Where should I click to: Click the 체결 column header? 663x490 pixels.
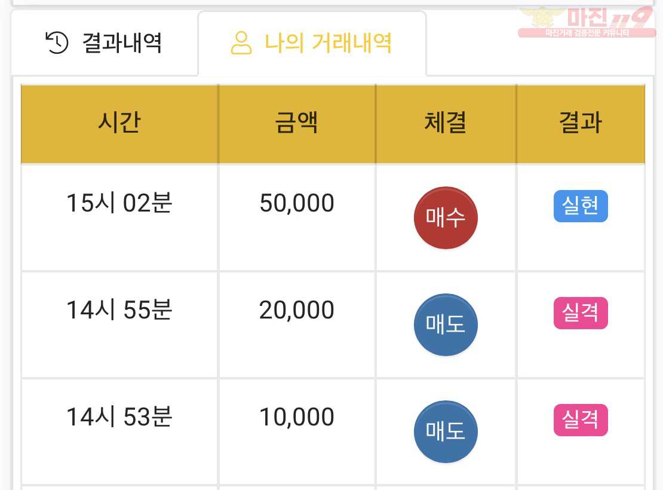446,124
